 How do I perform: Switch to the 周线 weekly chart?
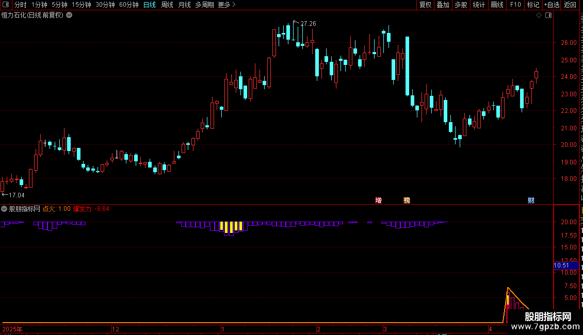click(x=167, y=5)
